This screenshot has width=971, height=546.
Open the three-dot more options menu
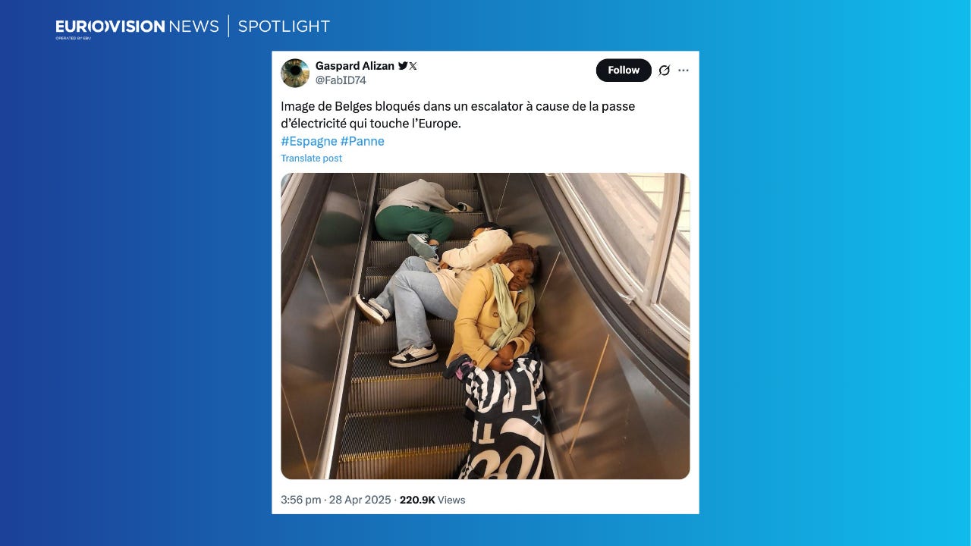(683, 71)
